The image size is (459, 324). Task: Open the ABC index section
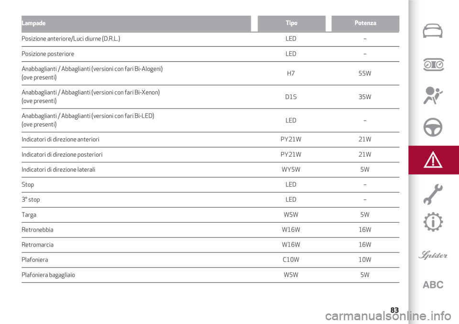pos(433,284)
